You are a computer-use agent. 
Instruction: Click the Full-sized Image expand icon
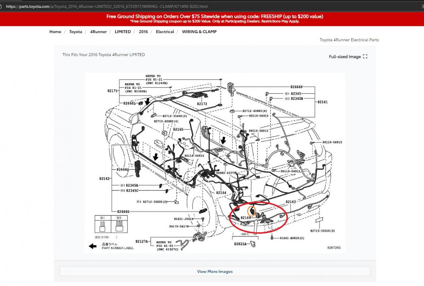click(365, 57)
